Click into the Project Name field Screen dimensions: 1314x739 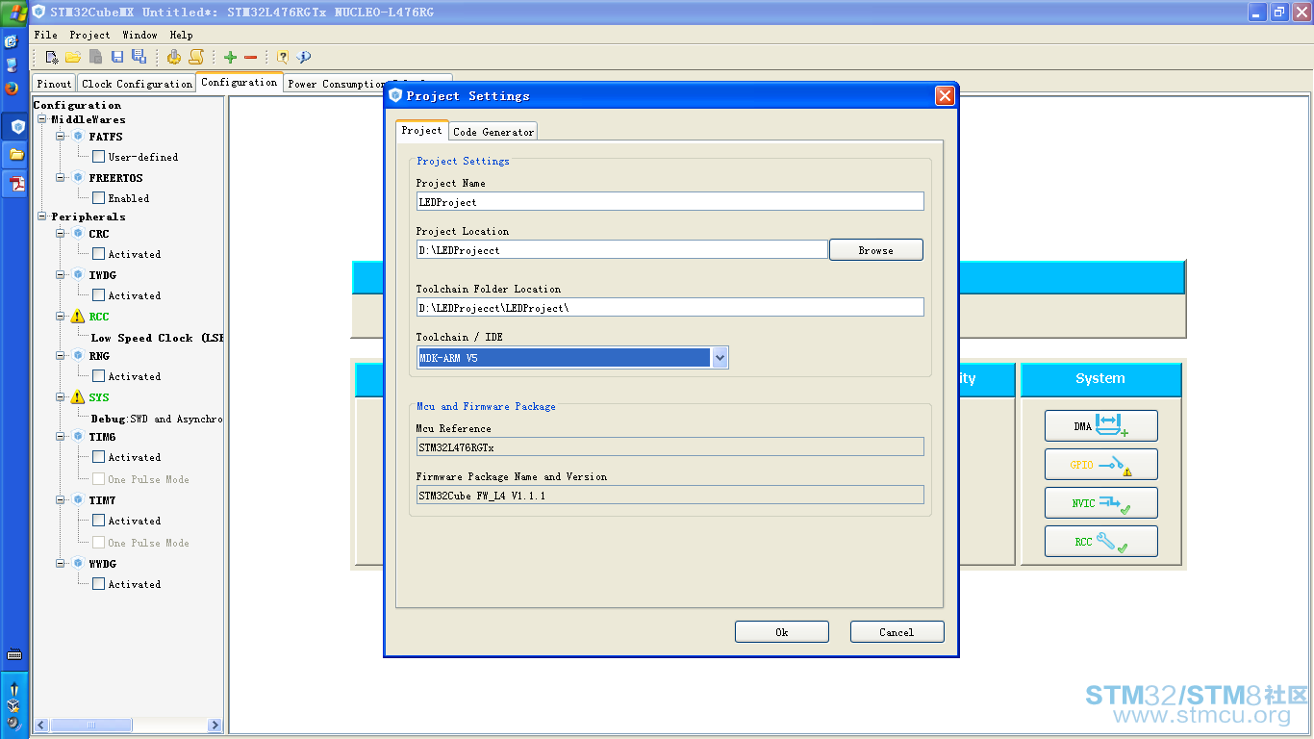[x=670, y=201]
